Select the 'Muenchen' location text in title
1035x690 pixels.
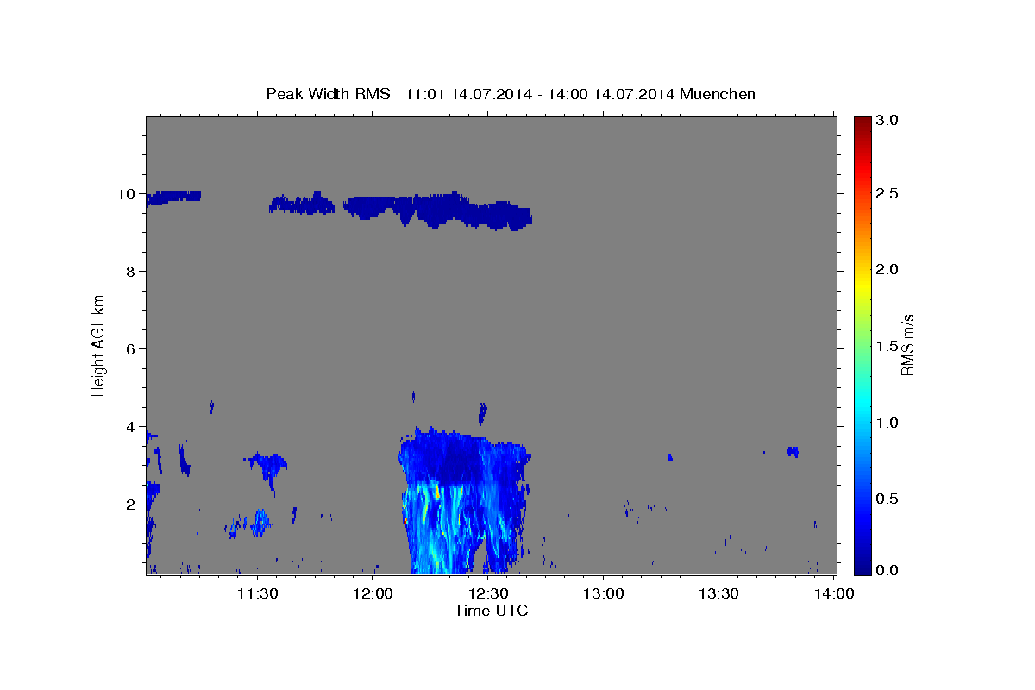pos(718,94)
